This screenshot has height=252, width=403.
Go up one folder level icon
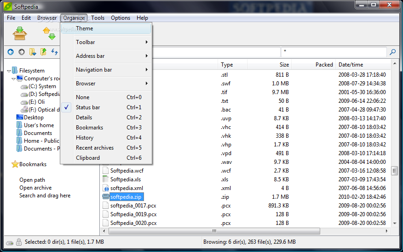tap(43, 52)
